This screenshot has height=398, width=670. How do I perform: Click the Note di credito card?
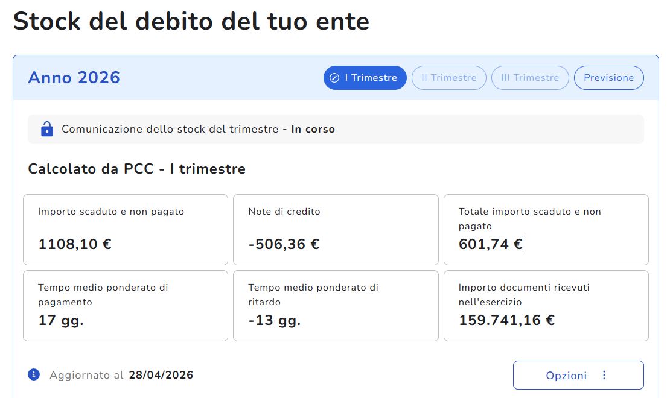tap(336, 230)
